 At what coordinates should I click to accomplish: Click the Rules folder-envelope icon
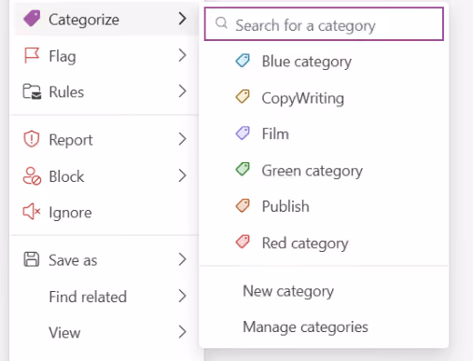(x=32, y=91)
